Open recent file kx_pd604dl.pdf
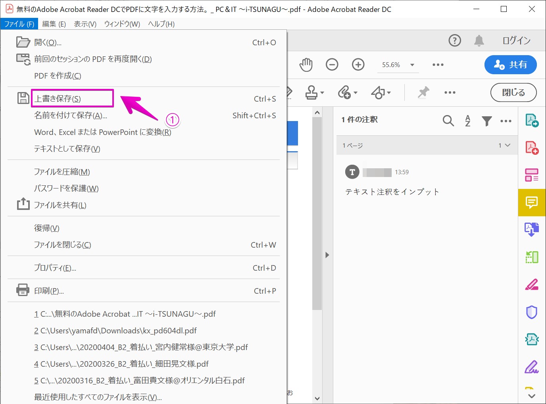 (x=144, y=331)
